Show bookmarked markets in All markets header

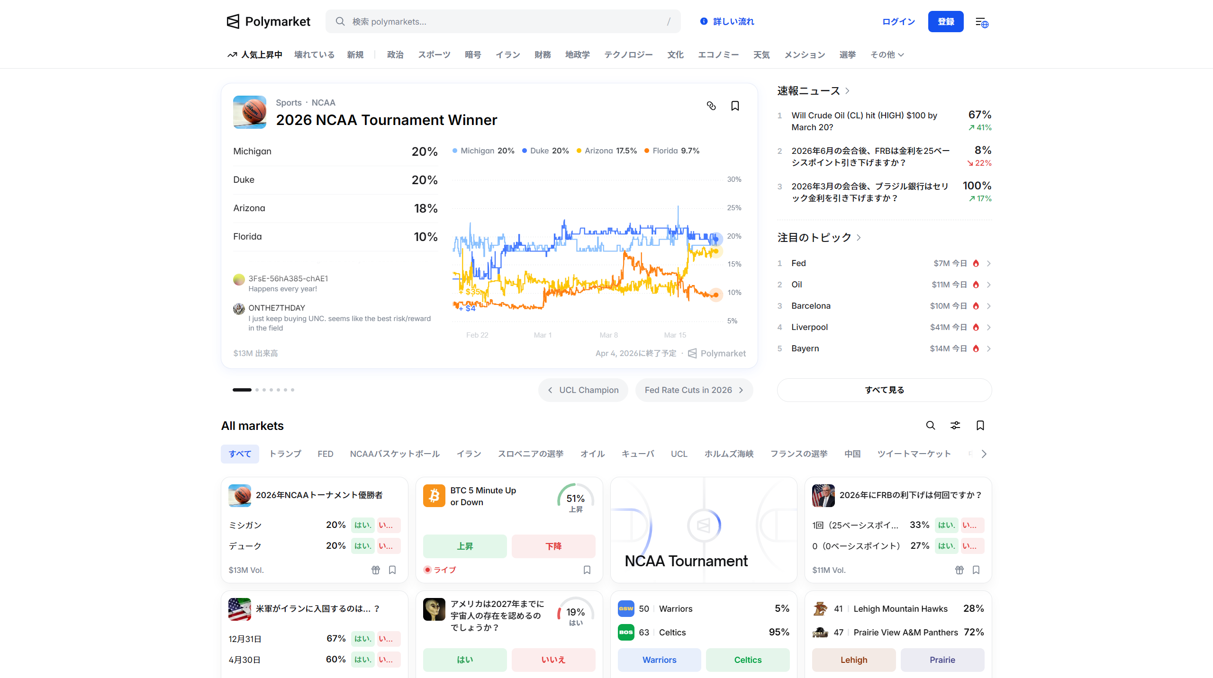pos(980,426)
